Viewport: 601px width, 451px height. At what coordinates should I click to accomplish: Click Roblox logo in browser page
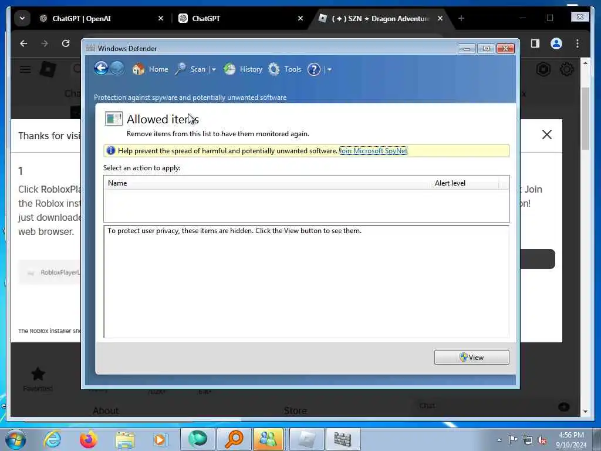click(x=48, y=69)
